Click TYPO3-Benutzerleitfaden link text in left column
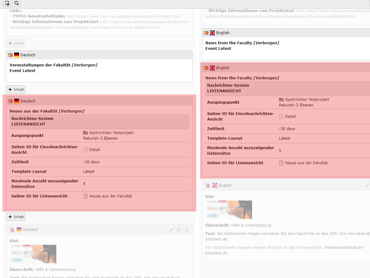The image size is (370, 278). click(x=39, y=16)
